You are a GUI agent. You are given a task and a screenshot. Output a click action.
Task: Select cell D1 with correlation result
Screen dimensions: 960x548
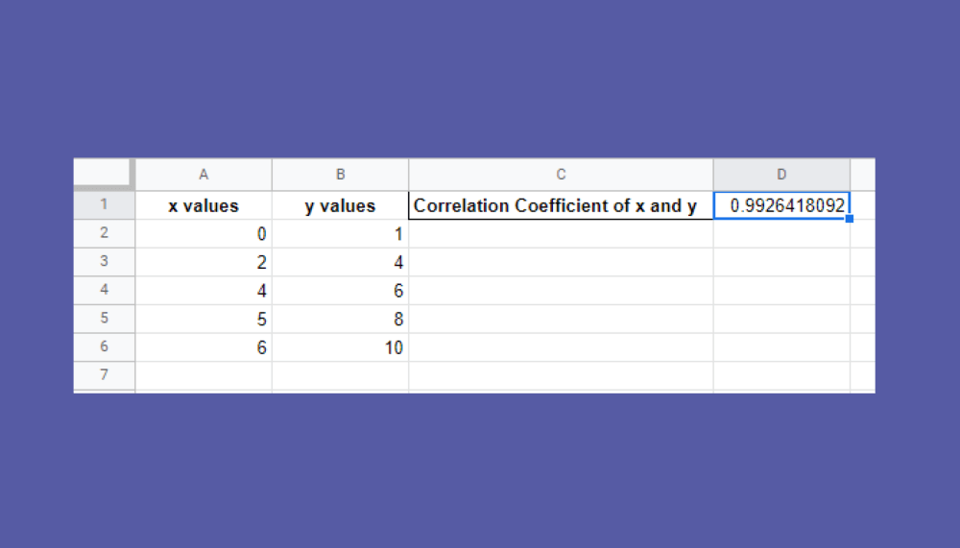[781, 204]
